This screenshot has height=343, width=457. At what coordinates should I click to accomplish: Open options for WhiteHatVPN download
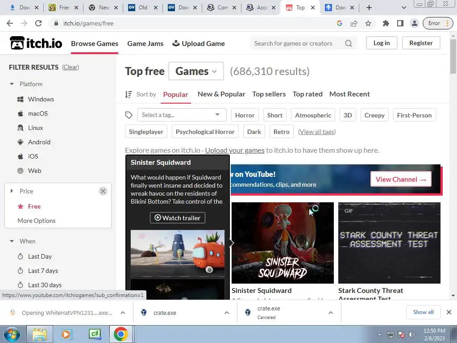pos(123,313)
